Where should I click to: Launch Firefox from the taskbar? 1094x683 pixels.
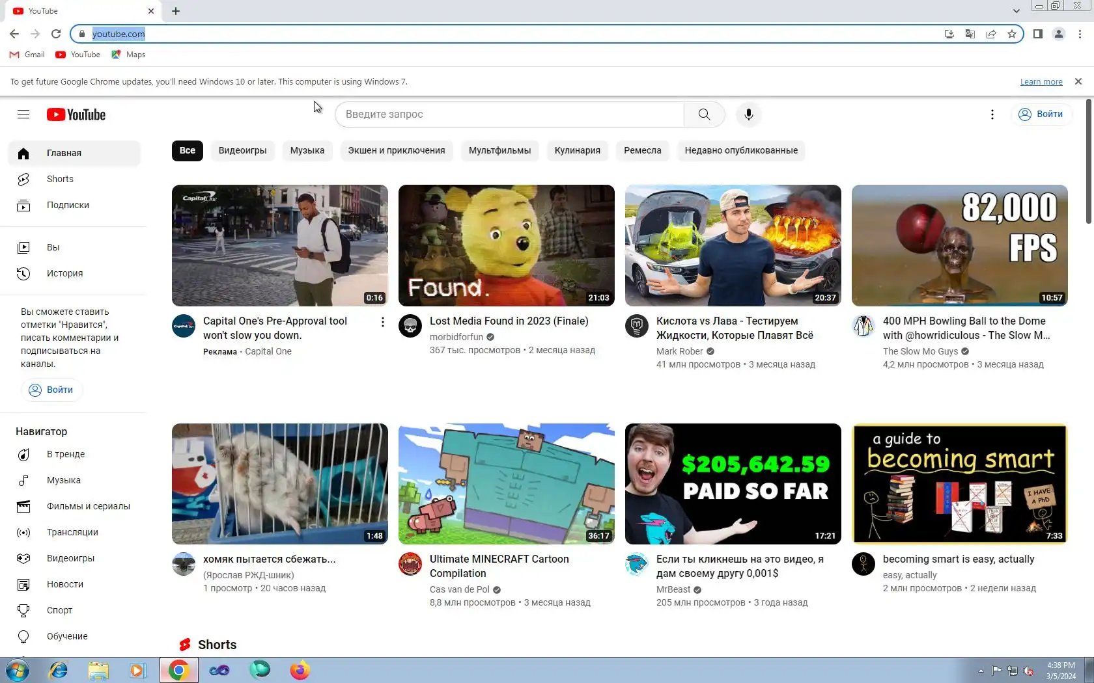pos(300,670)
